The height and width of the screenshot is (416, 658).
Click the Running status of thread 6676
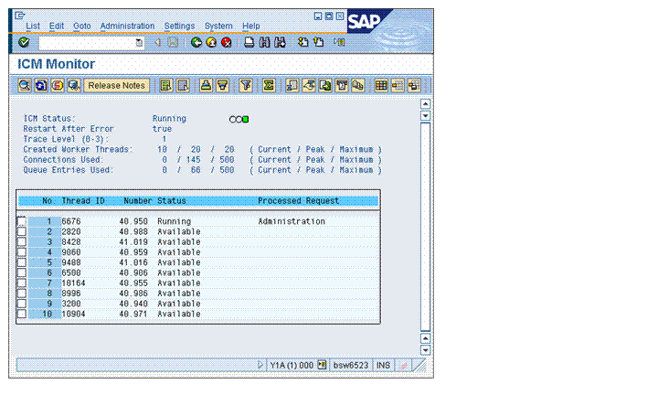[175, 221]
